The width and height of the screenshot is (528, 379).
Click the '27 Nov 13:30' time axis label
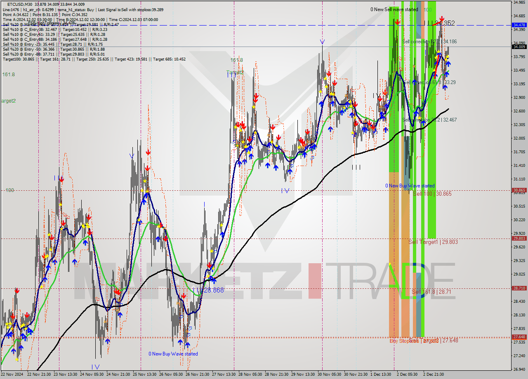click(x=224, y=374)
